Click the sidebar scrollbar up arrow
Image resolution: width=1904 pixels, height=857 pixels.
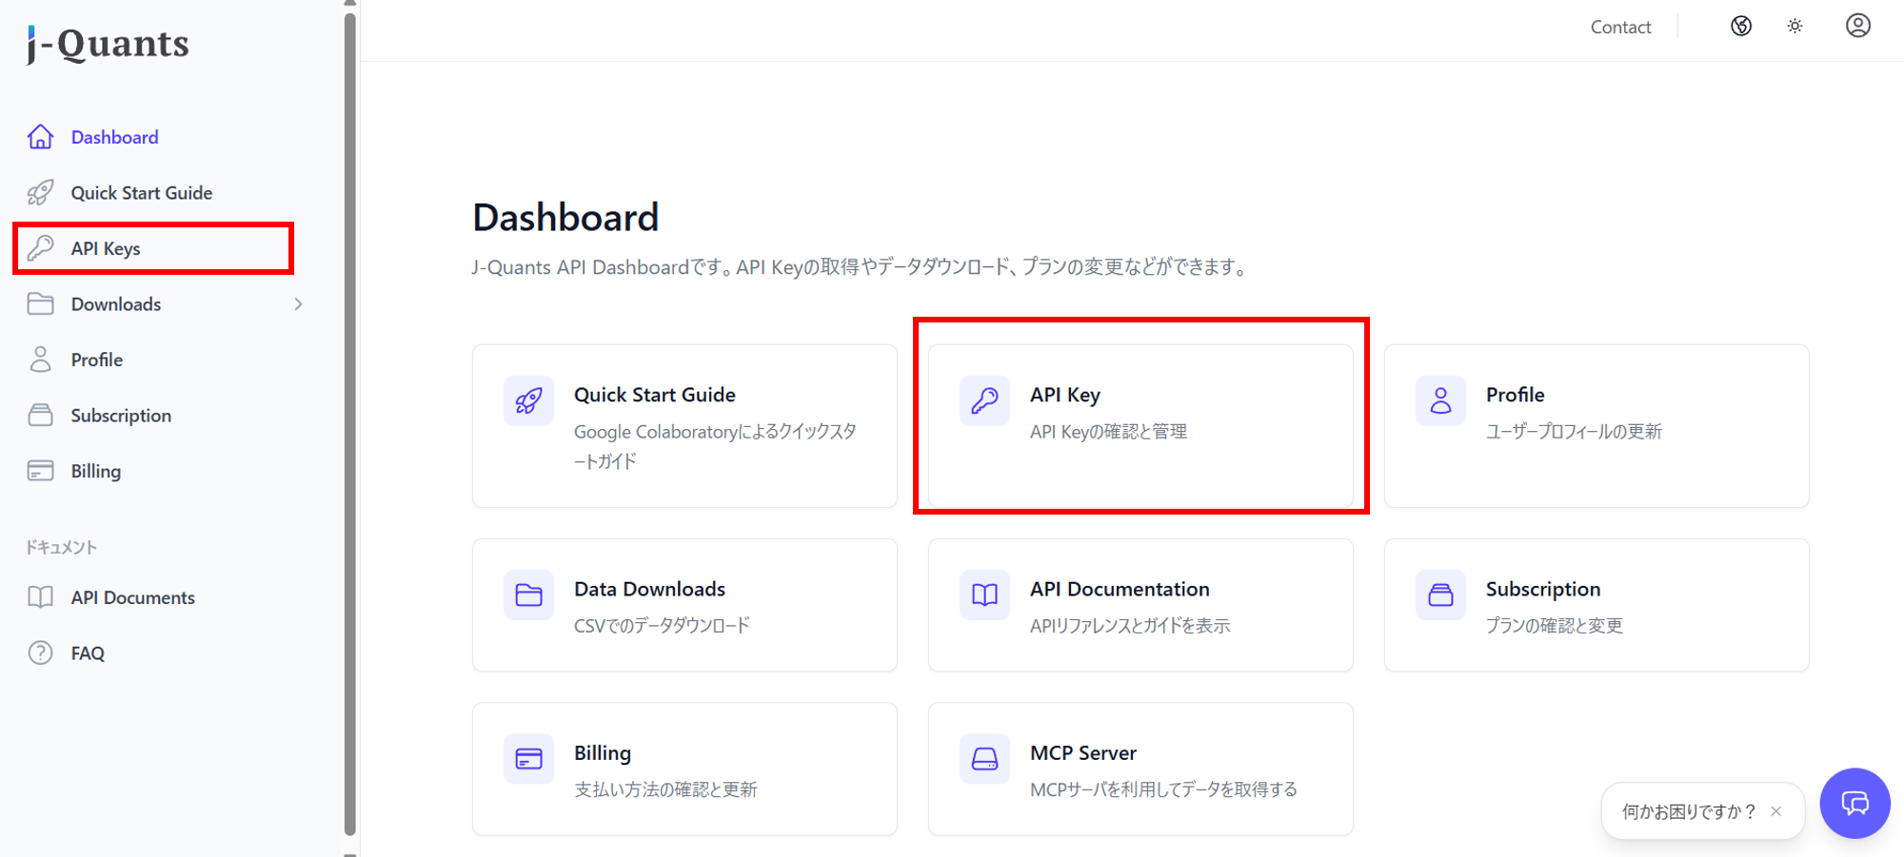point(350,4)
